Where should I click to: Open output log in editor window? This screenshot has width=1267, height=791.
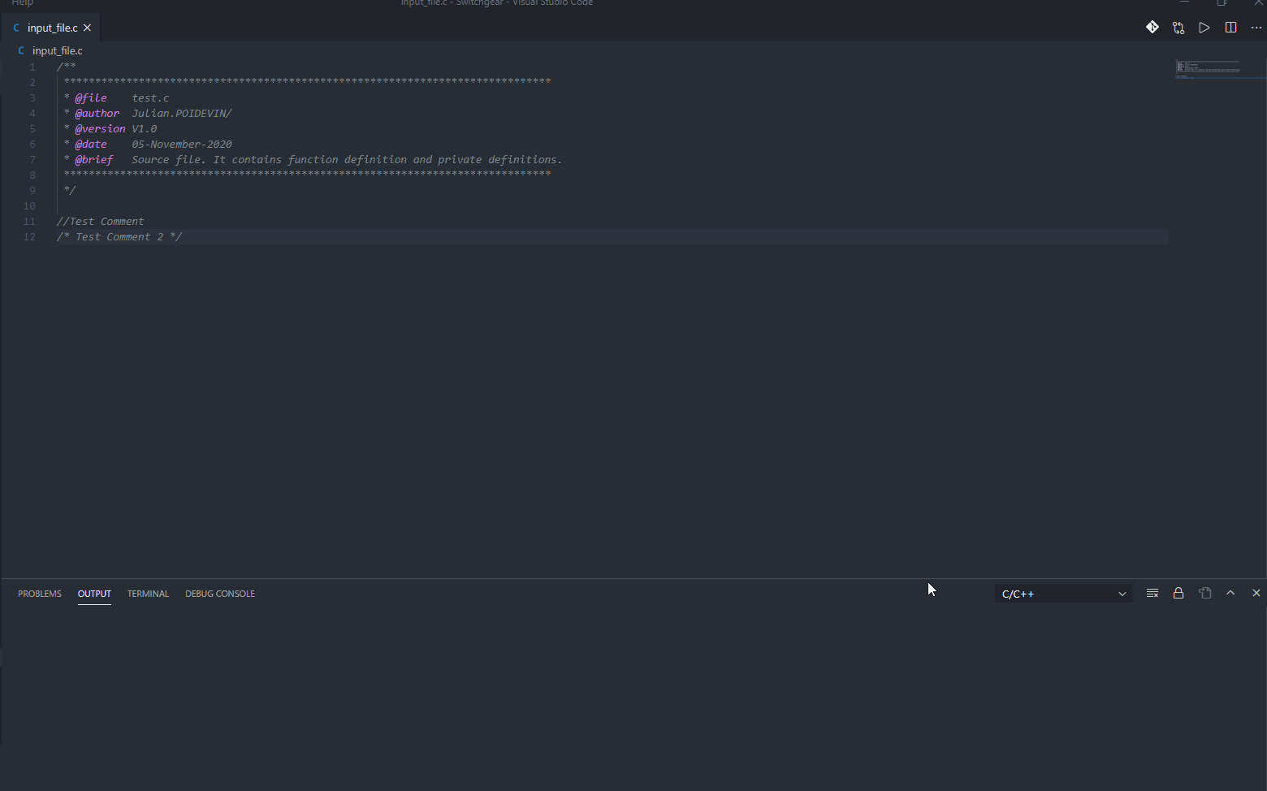[1205, 593]
